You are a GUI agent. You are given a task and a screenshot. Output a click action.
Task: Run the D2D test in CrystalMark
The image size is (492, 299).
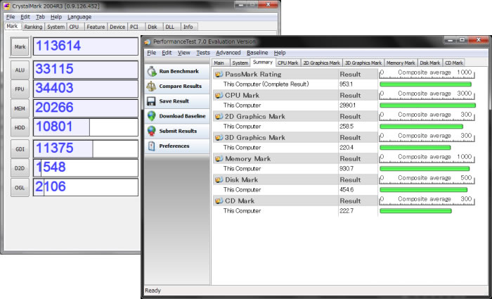tap(20, 168)
